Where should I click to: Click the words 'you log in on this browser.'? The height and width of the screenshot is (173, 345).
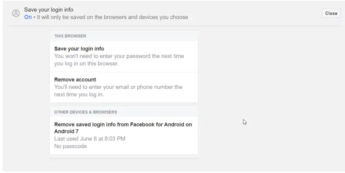pos(86,64)
